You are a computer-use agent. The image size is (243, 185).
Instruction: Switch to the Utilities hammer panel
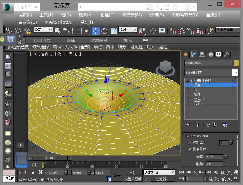click(226, 55)
